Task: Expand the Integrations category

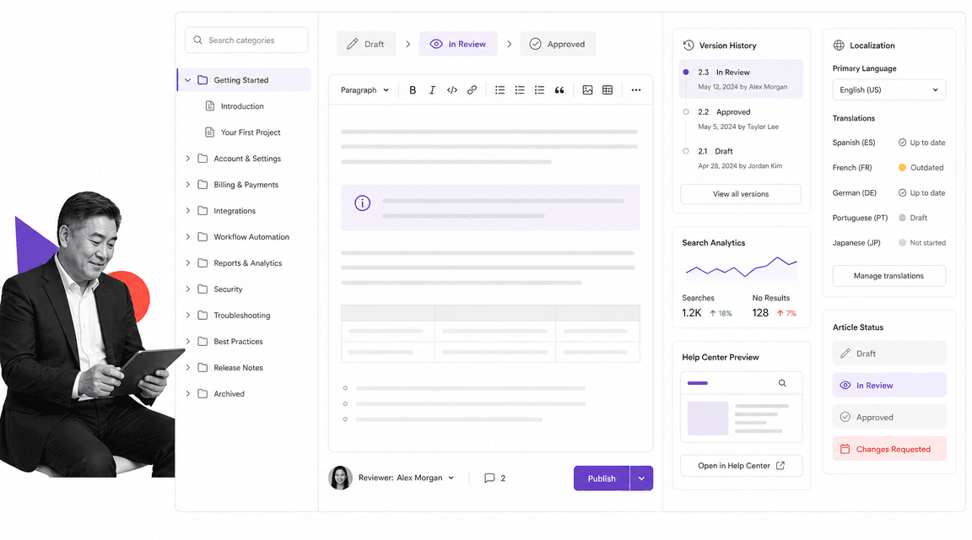Action: [x=188, y=211]
